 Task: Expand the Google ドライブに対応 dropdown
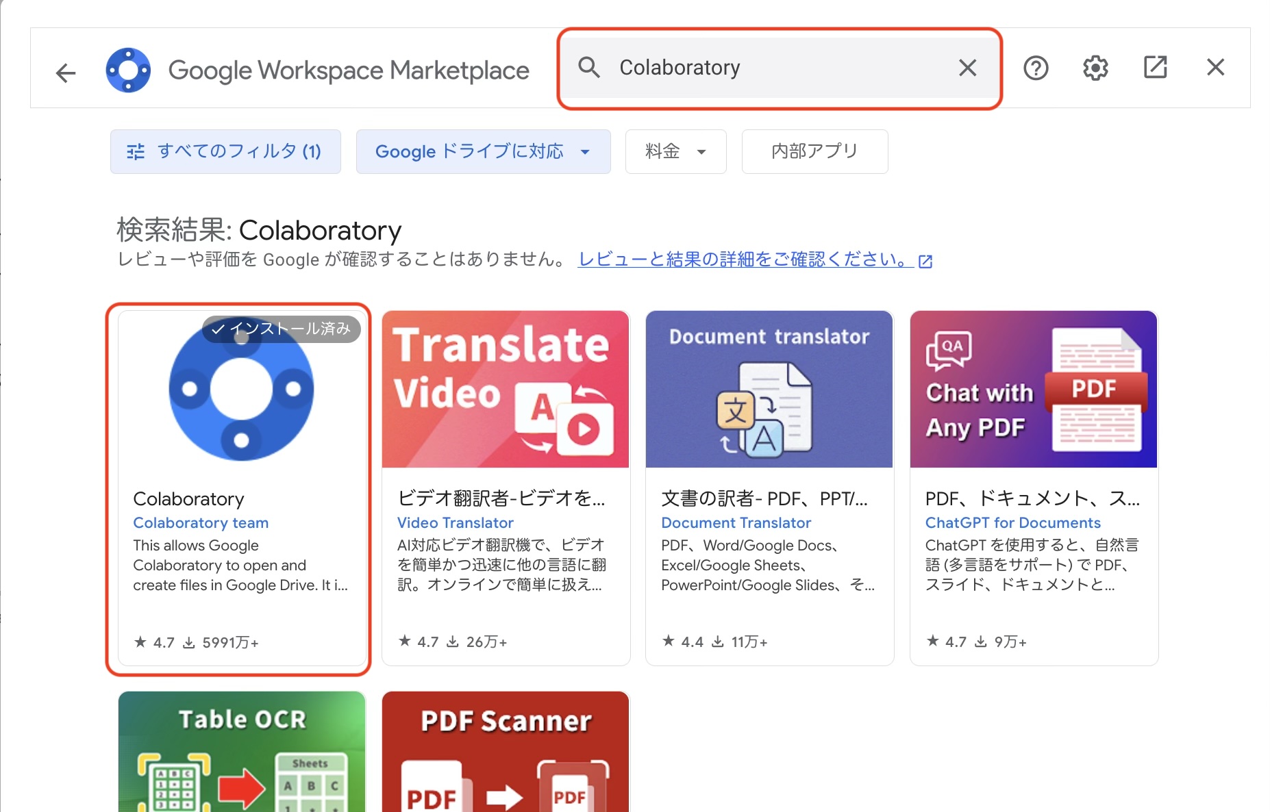tap(483, 151)
